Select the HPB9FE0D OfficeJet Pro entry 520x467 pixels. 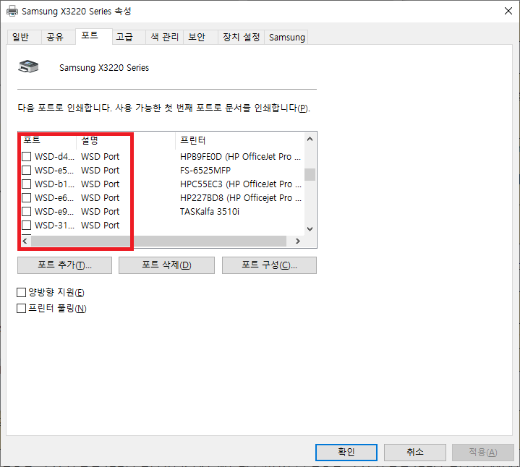[x=240, y=156]
